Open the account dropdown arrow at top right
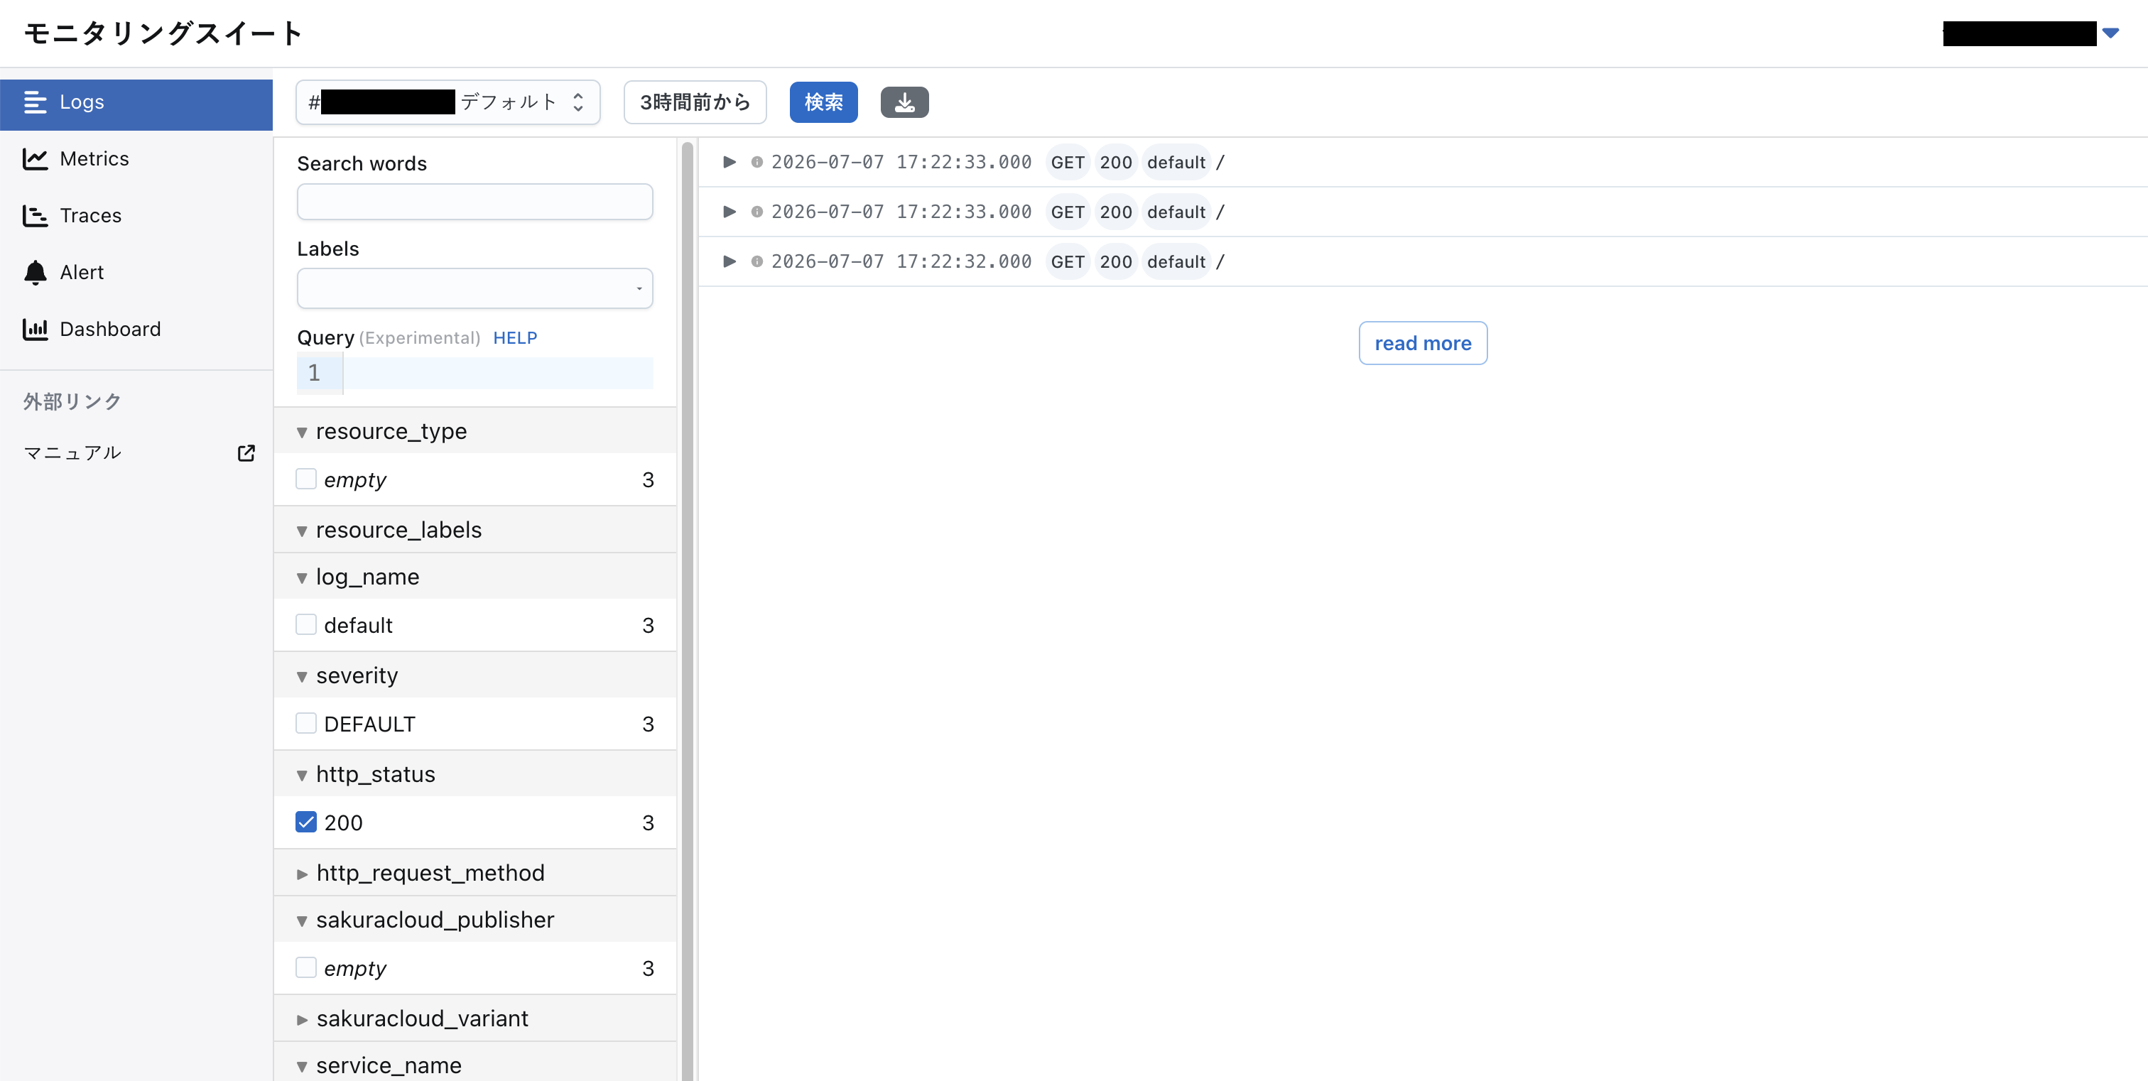This screenshot has width=2148, height=1081. (2110, 33)
